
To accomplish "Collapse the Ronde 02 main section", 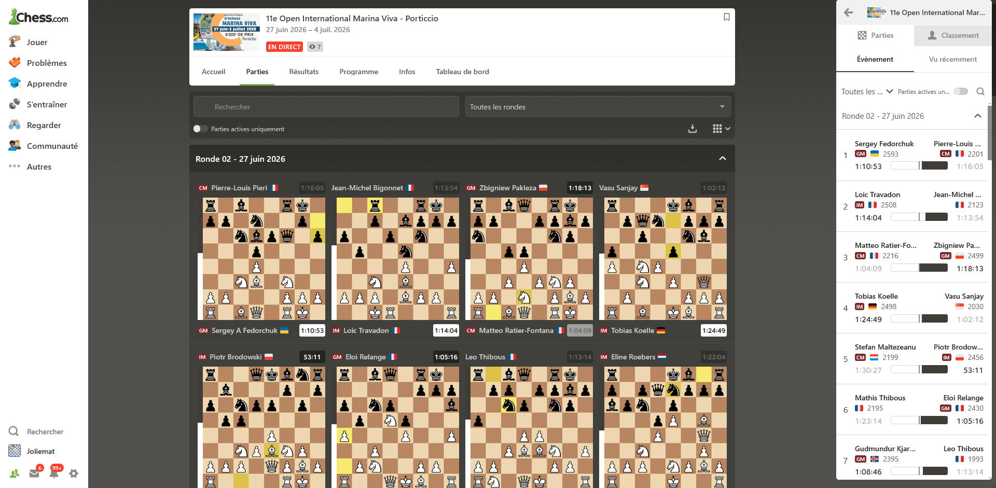I will [723, 159].
